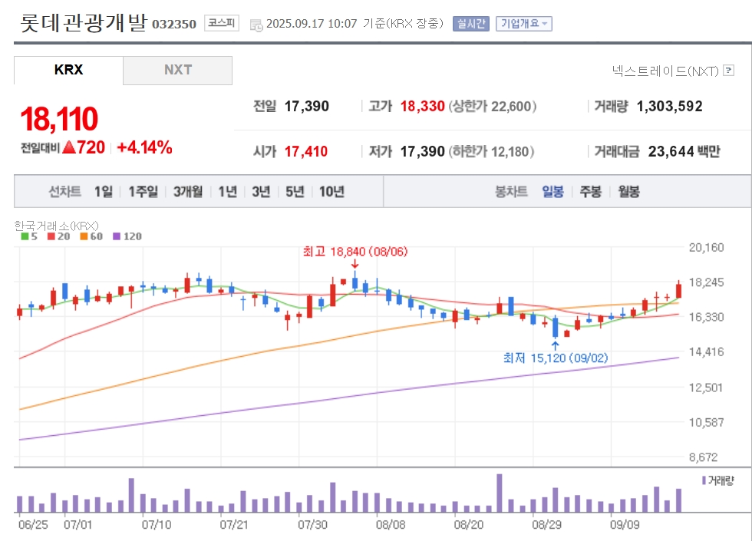Click the 상한가 22,600 text
Image resolution: width=752 pixels, height=541 pixels.
click(x=493, y=107)
